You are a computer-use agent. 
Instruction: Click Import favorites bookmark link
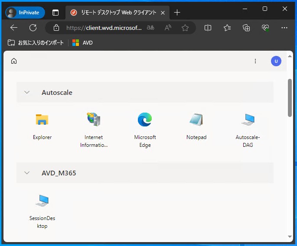(x=36, y=43)
